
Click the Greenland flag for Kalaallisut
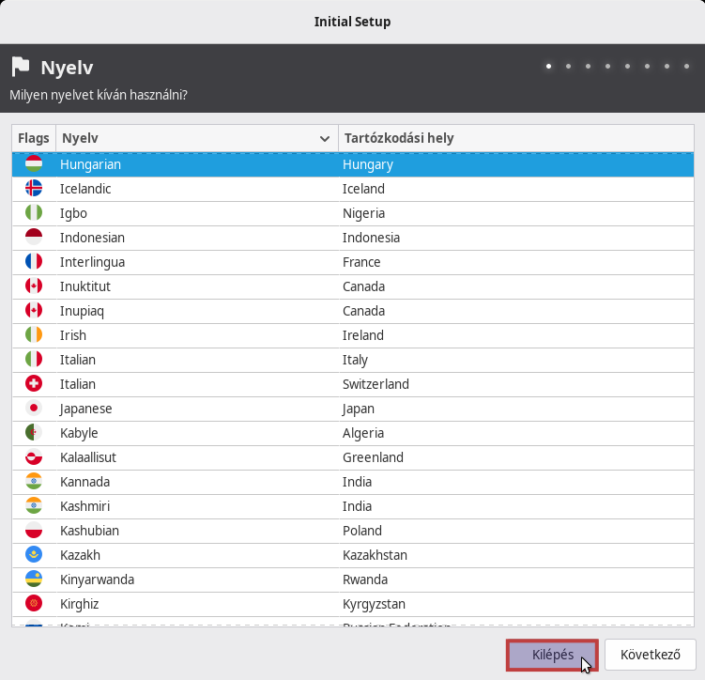click(x=34, y=457)
